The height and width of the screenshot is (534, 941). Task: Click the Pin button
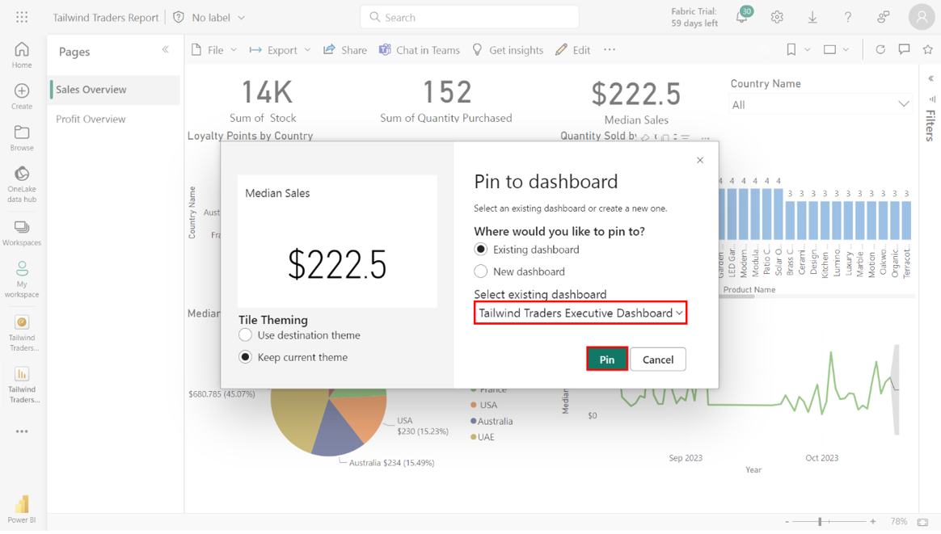[x=606, y=360]
